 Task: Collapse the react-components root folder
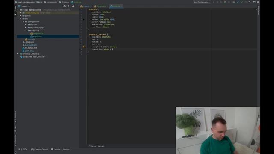pos(18,10)
